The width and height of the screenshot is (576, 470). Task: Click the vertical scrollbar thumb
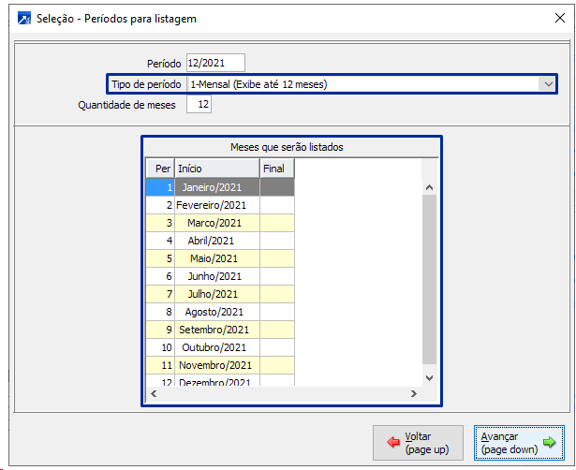tap(430, 279)
